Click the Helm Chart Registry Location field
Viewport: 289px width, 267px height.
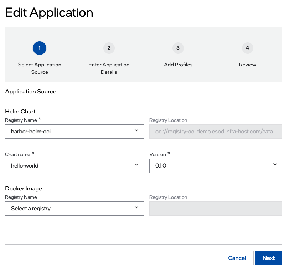click(216, 131)
